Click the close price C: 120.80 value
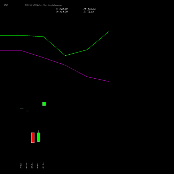Image resolution: width=174 pixels, height=174 pixels. pos(62,9)
